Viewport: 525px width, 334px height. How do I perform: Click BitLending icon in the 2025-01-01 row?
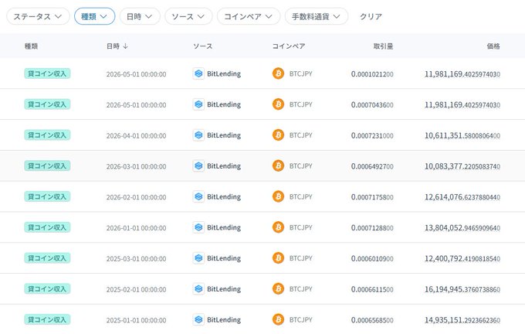(198, 319)
